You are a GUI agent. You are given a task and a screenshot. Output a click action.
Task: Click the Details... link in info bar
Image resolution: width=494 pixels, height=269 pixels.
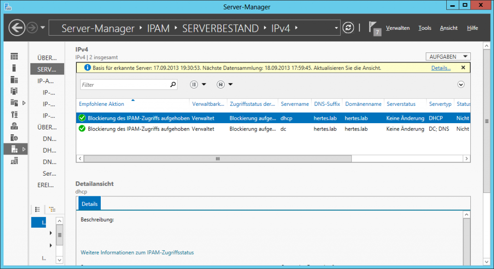(x=440, y=68)
